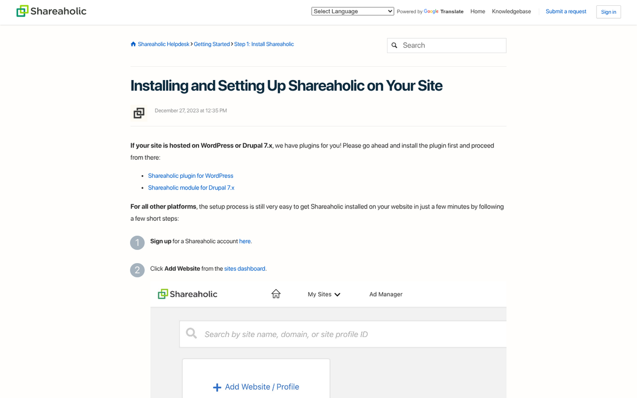Click the step 1 numbered circle
Viewport: 637px width, 398px height.
(137, 243)
